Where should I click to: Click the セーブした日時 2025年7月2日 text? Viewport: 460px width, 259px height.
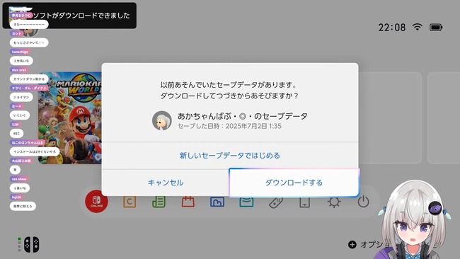[x=230, y=126]
